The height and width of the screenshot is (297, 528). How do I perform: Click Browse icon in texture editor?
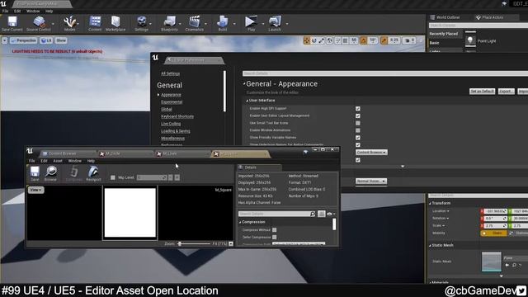[x=51, y=173]
